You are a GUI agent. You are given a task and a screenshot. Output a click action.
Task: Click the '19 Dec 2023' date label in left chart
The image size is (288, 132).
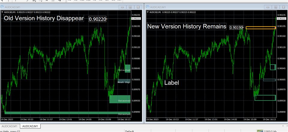tap(7, 119)
